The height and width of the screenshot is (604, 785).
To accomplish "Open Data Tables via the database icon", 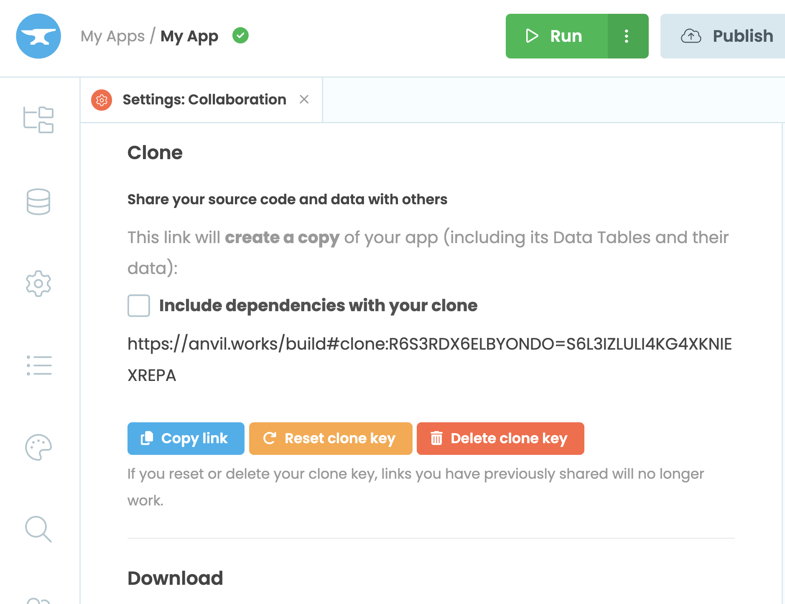I will [38, 202].
